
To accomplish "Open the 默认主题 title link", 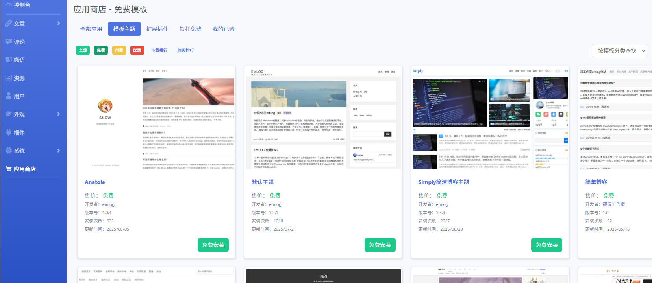I will point(263,182).
